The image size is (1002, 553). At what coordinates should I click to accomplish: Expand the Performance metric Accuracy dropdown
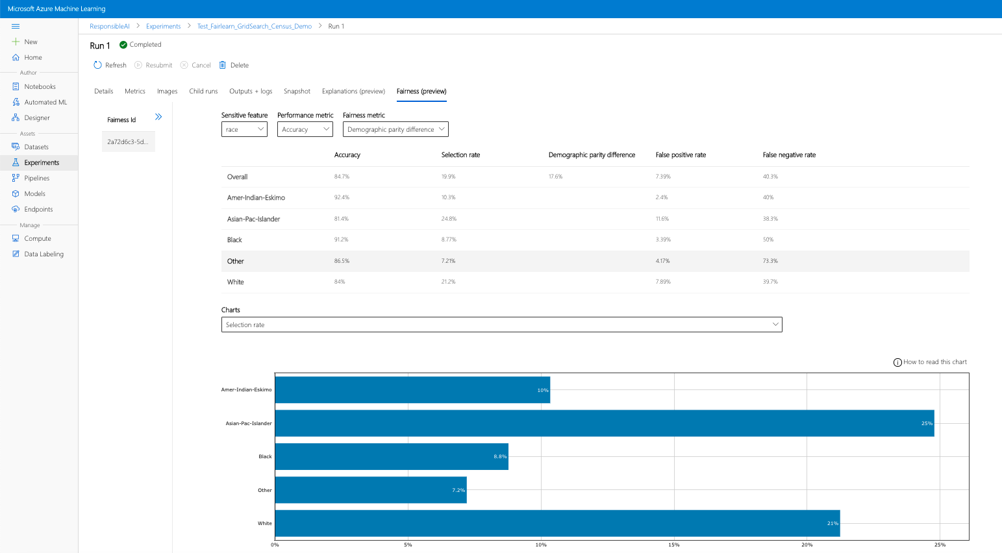305,129
